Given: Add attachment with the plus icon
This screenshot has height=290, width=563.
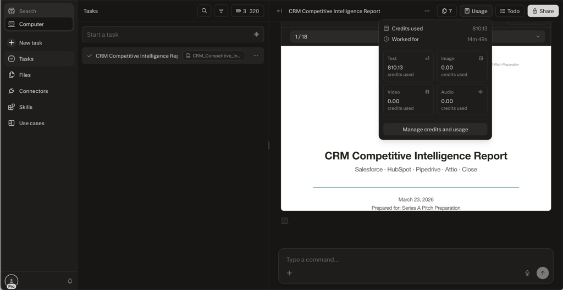Looking at the screenshot, I should (x=289, y=273).
